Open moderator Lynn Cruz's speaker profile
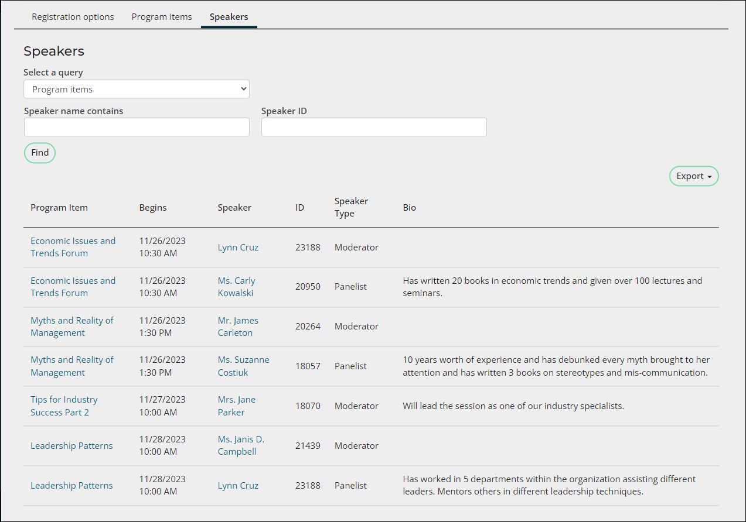The image size is (746, 522). pyautogui.click(x=238, y=247)
